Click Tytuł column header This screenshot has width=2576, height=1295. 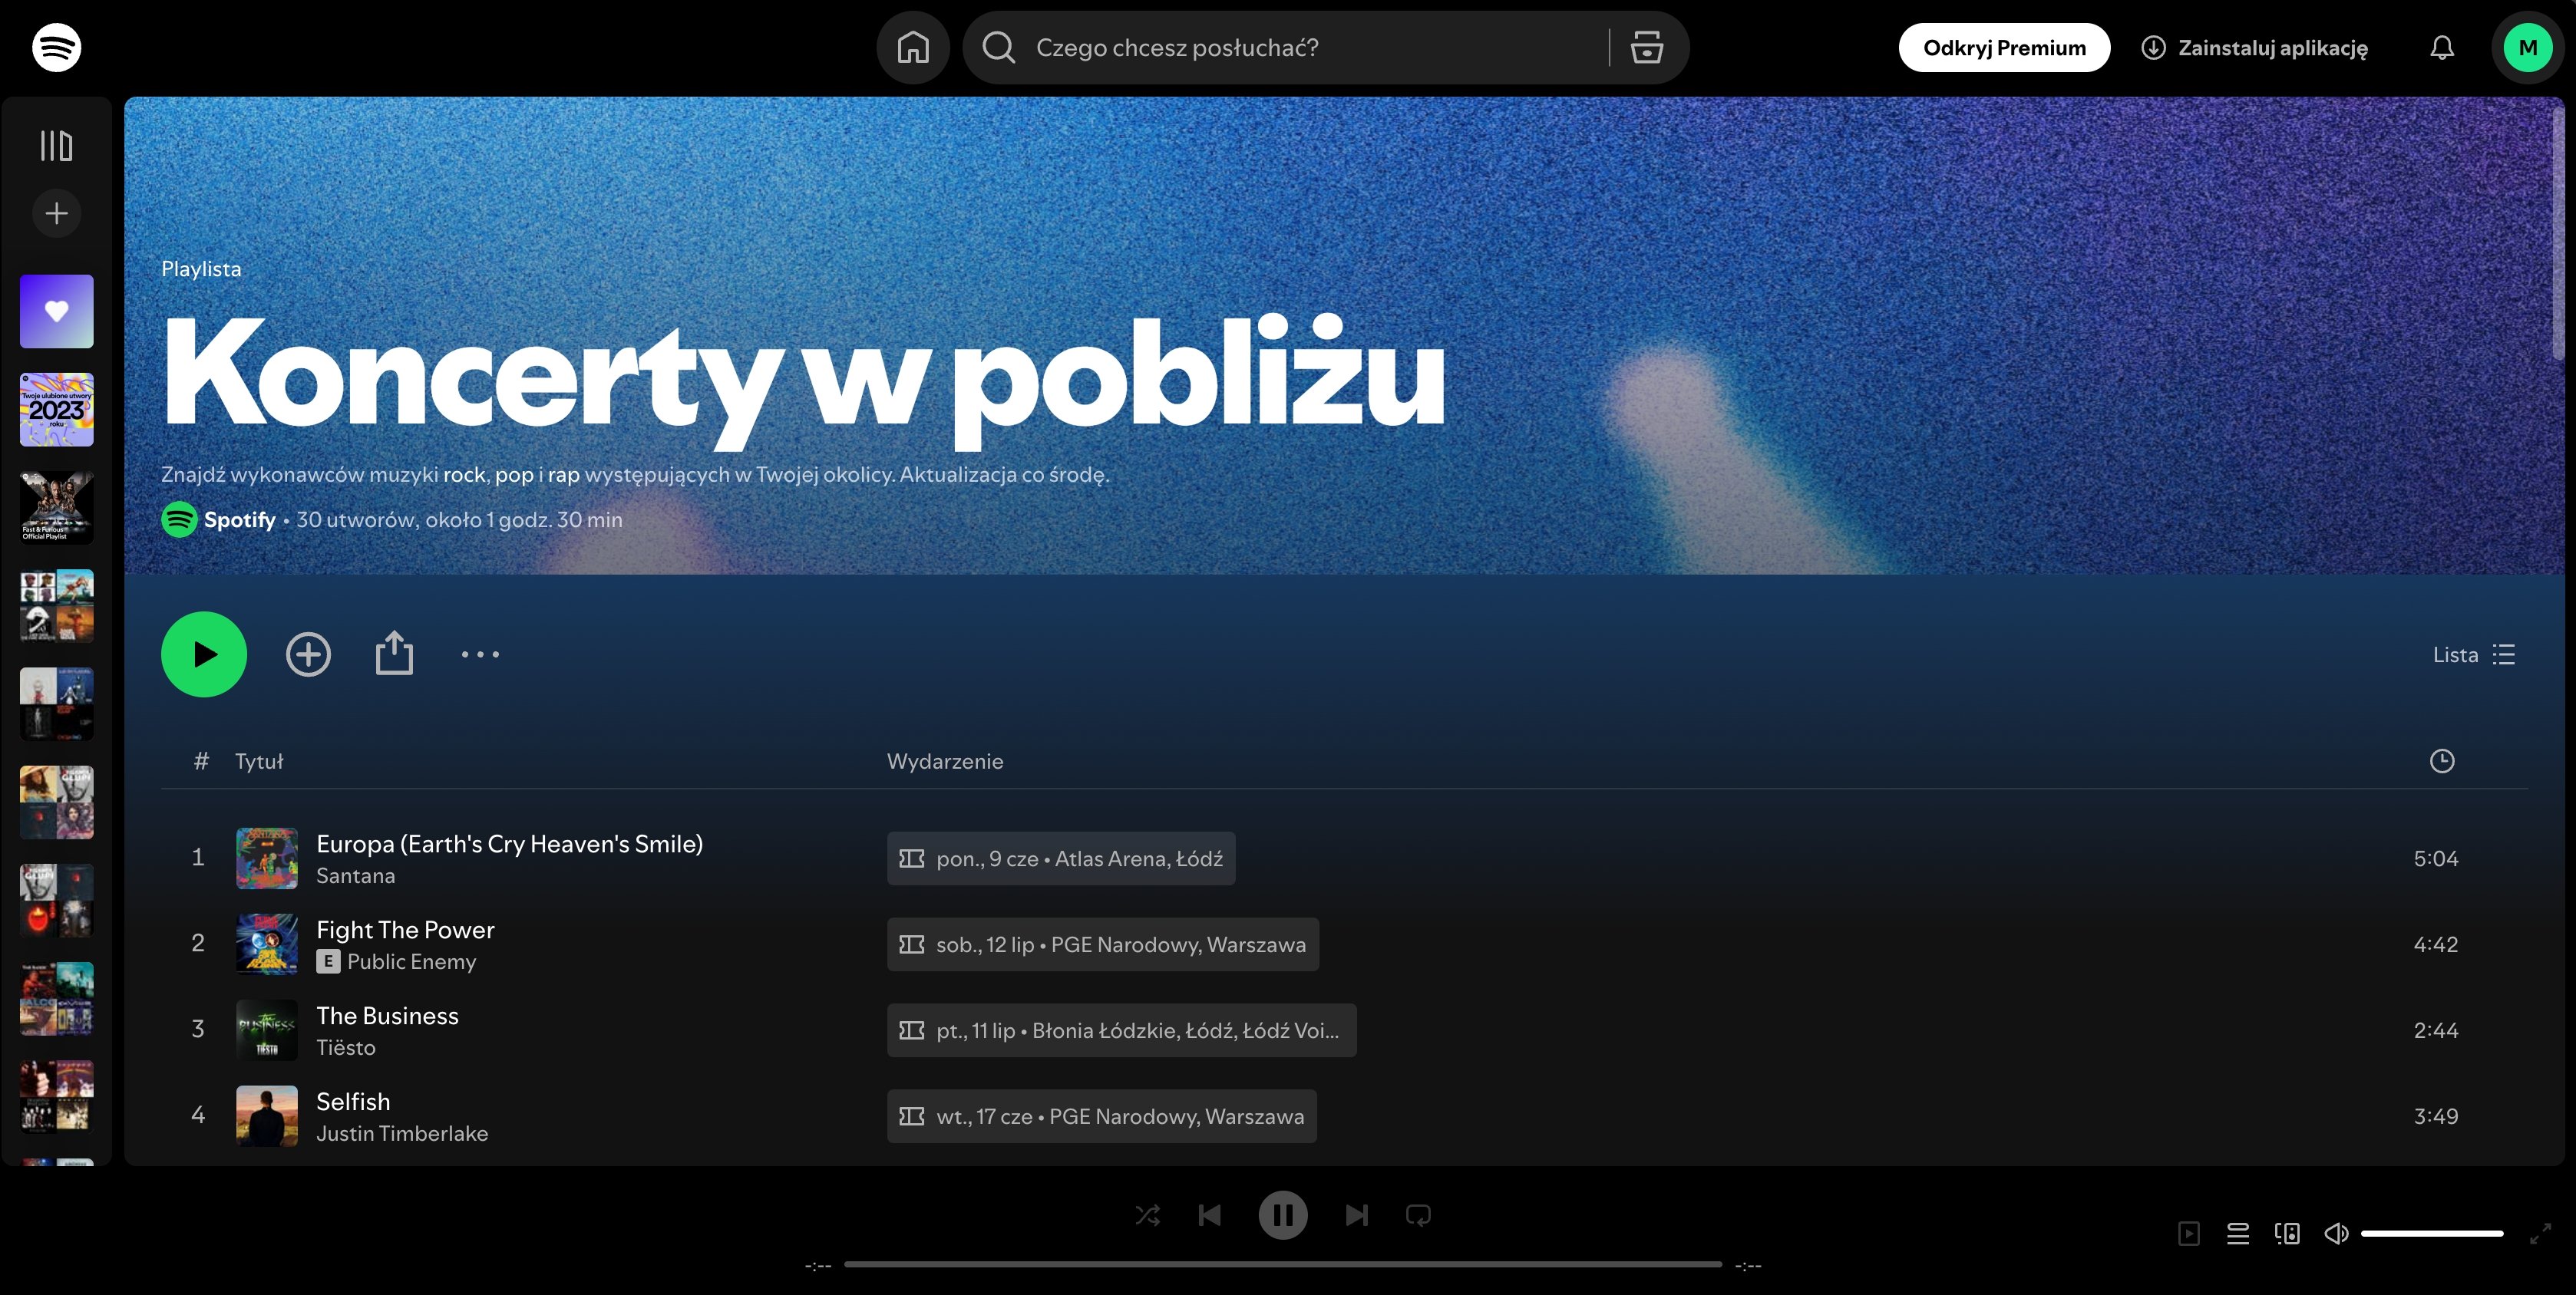[x=258, y=761]
